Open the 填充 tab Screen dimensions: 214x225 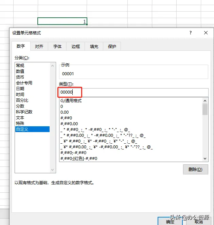pos(94,46)
